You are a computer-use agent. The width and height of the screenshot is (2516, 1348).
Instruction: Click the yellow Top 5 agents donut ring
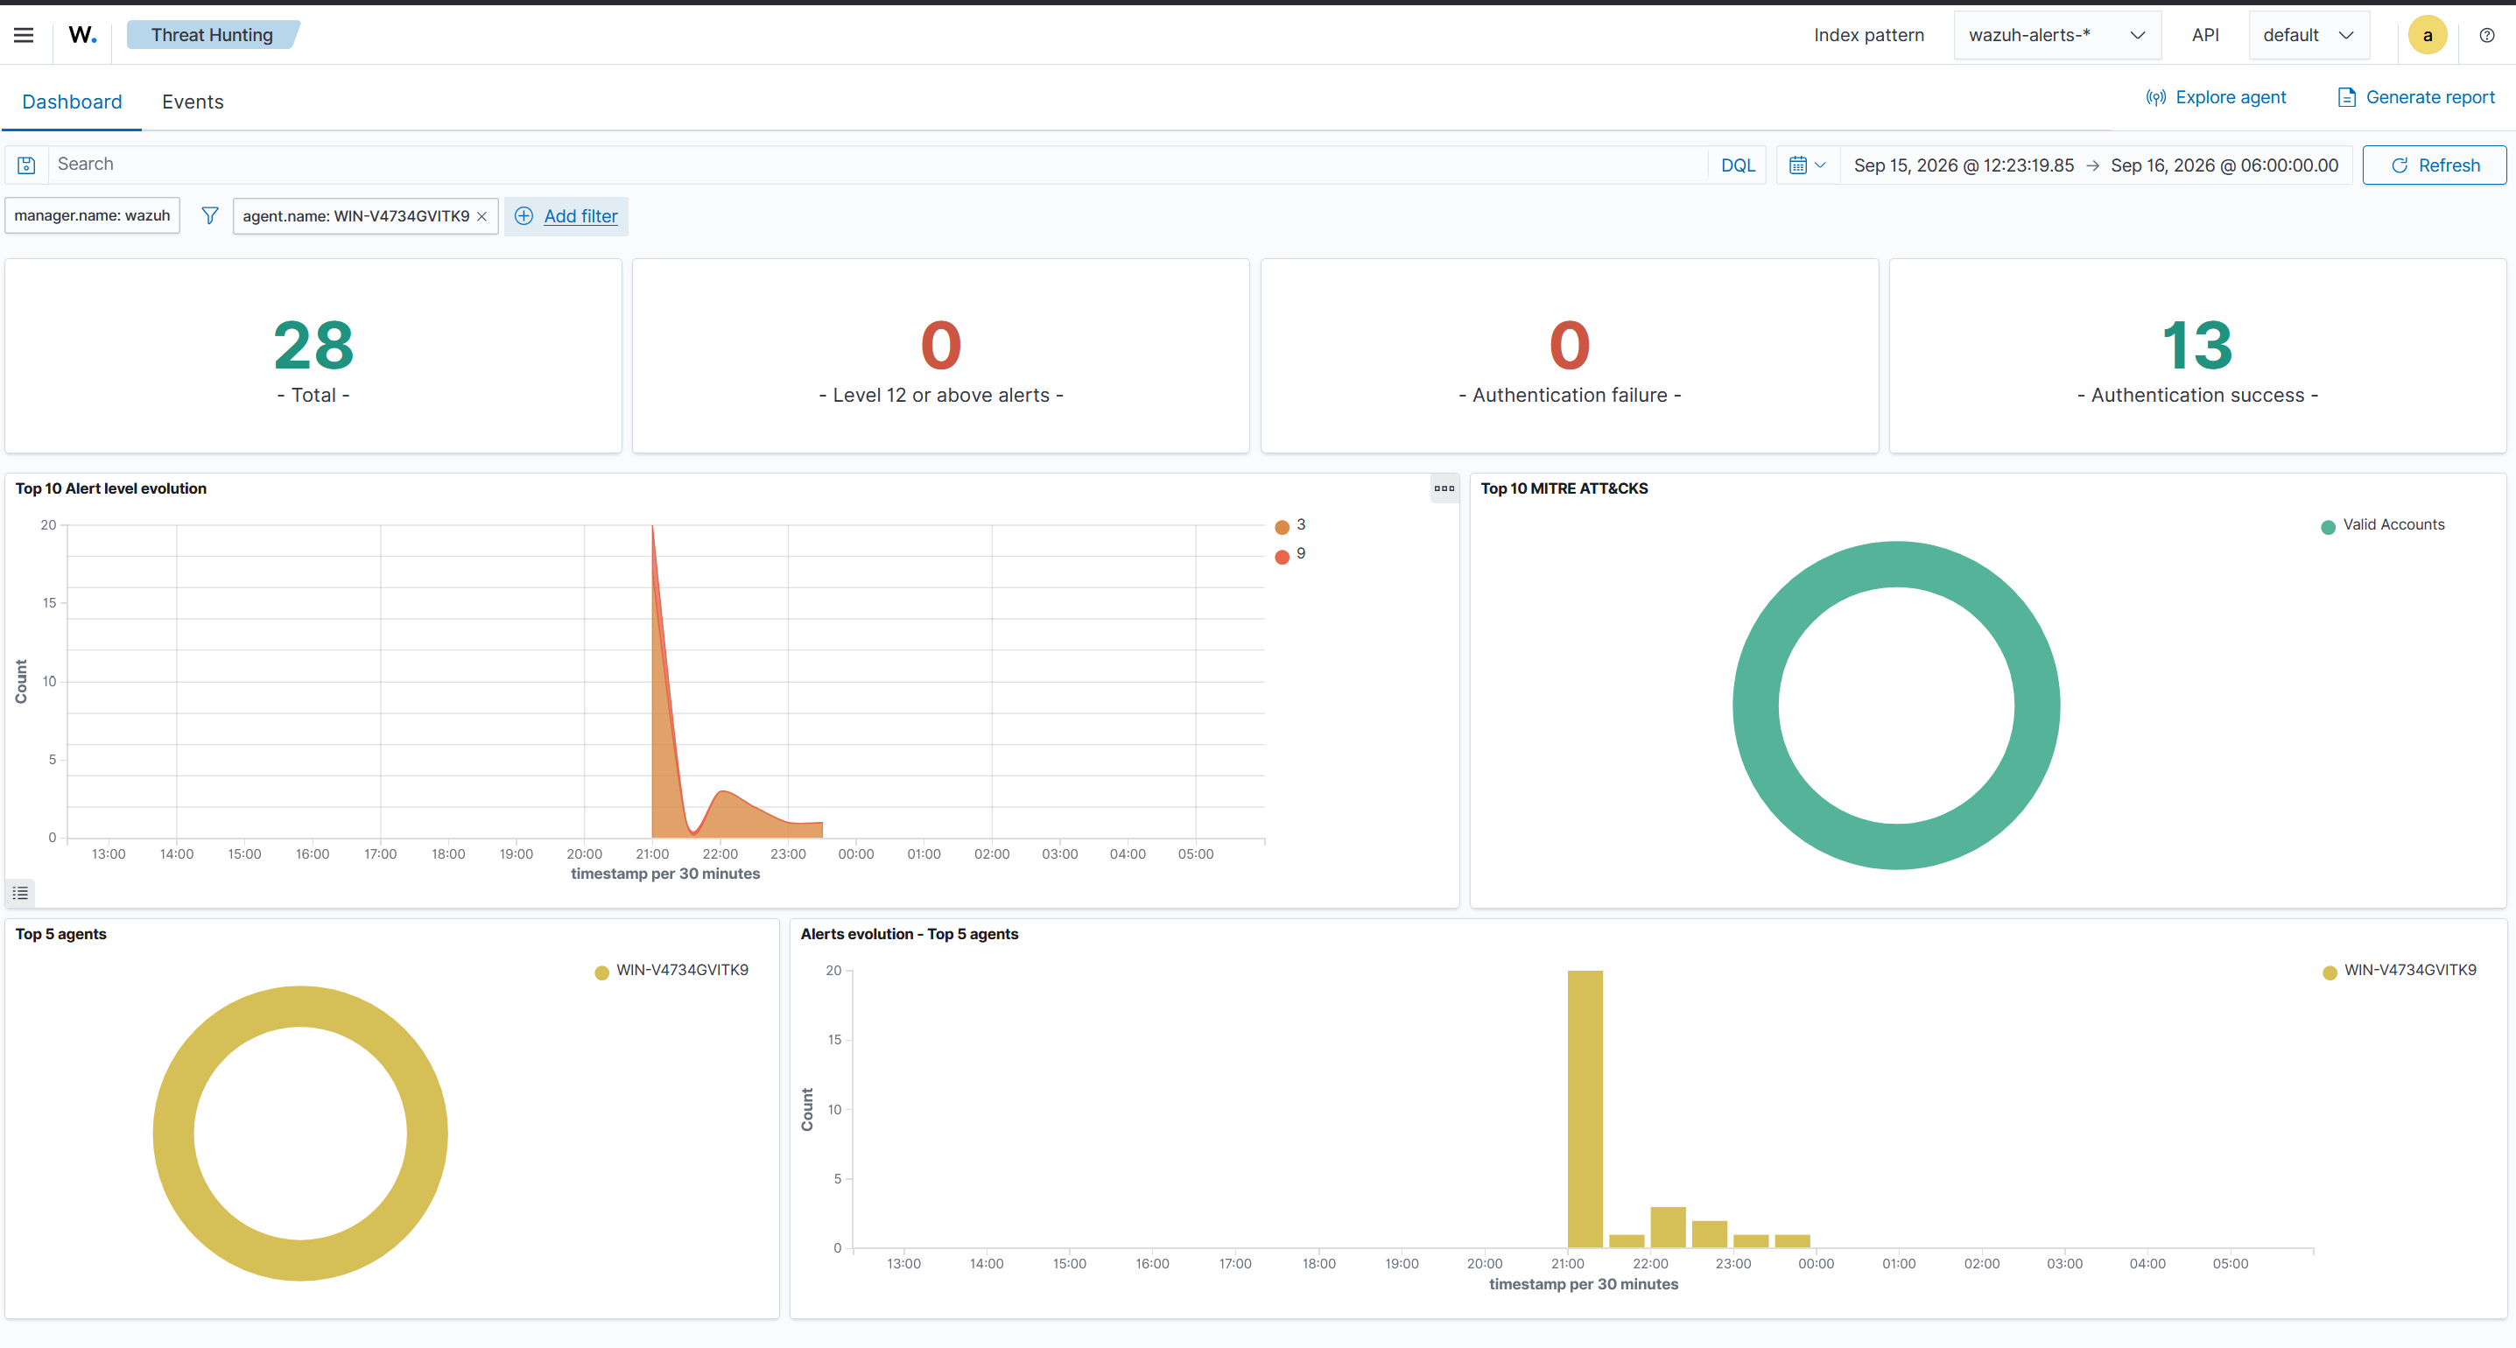(x=174, y=1133)
